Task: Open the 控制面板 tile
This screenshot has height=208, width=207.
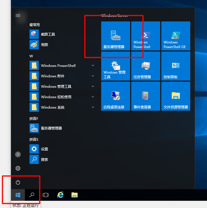Action: click(176, 66)
